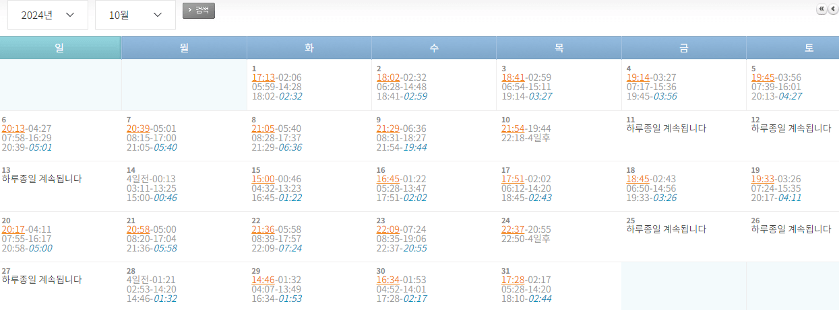
Task: Open the underlined 21:36 link on October 22
Action: coord(263,230)
